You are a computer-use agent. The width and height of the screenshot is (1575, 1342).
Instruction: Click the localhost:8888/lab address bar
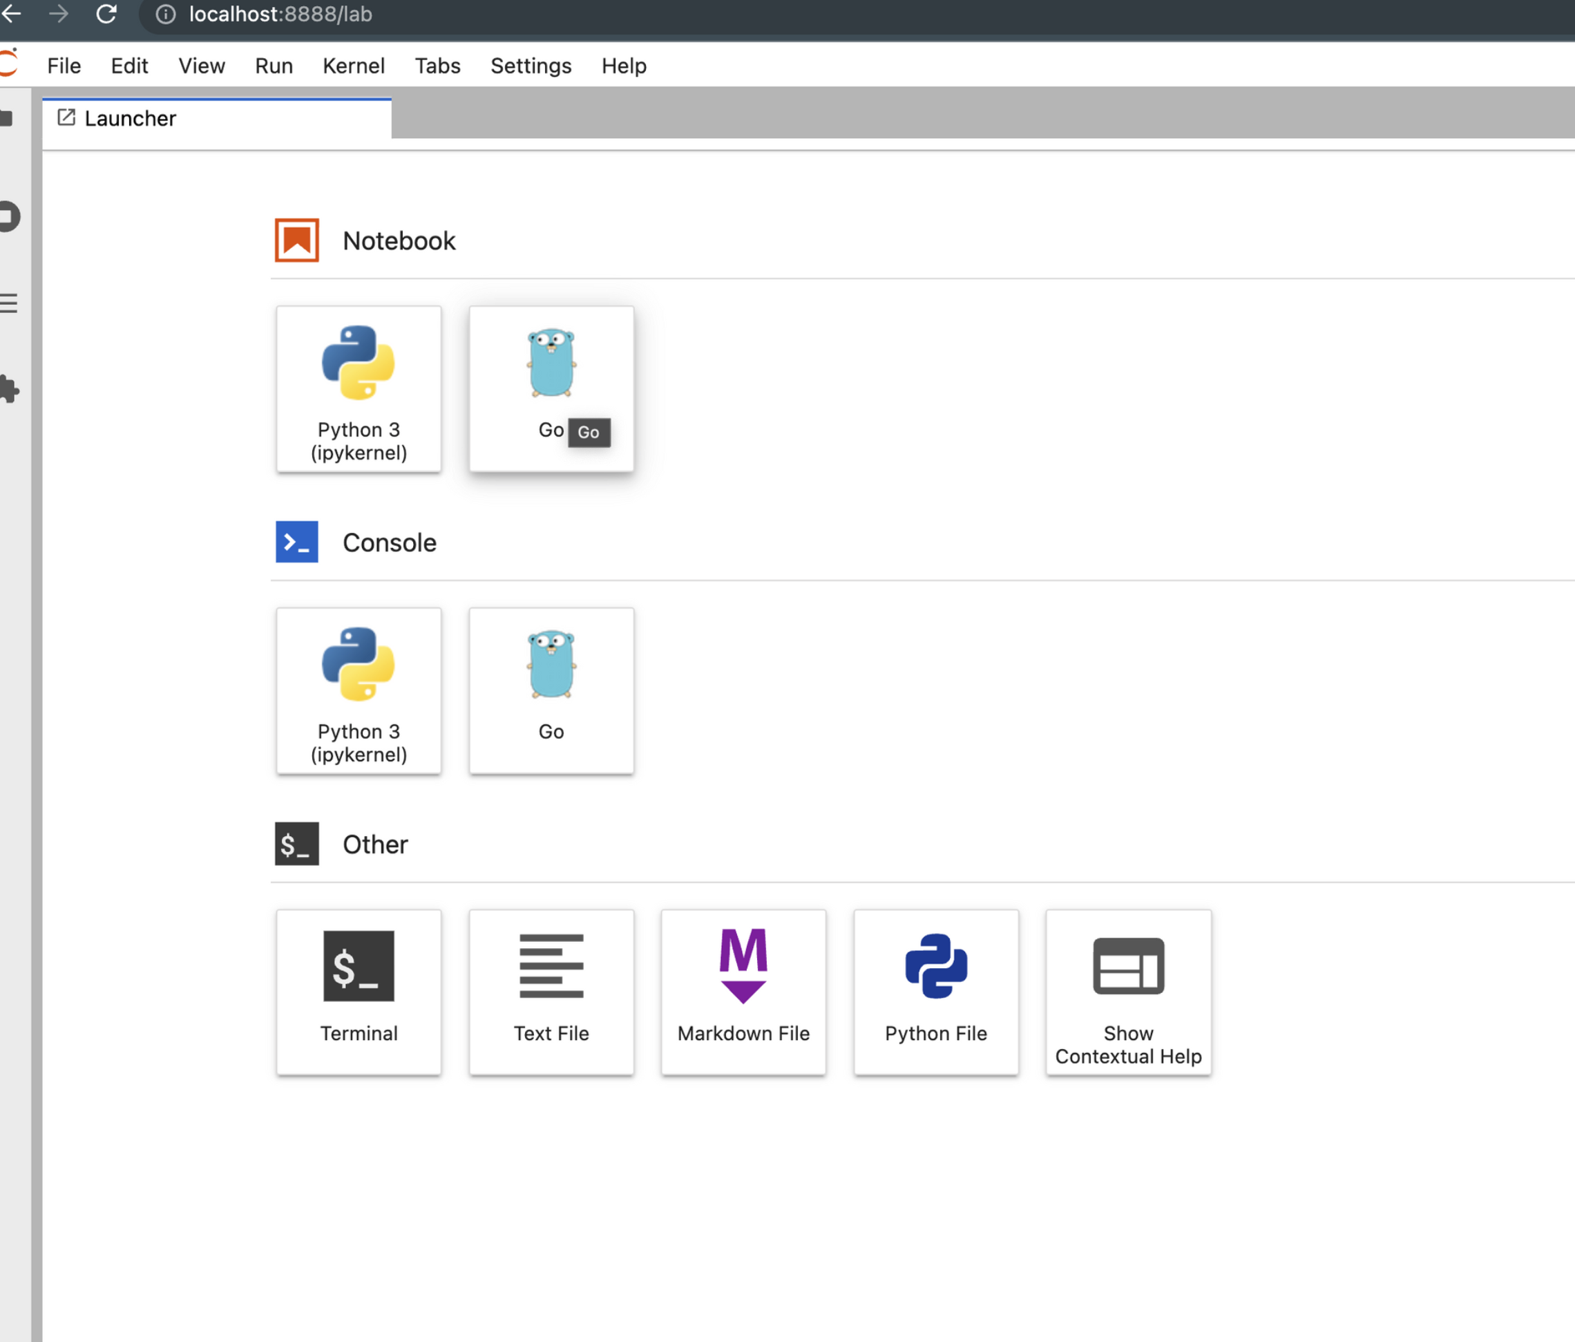pos(280,15)
